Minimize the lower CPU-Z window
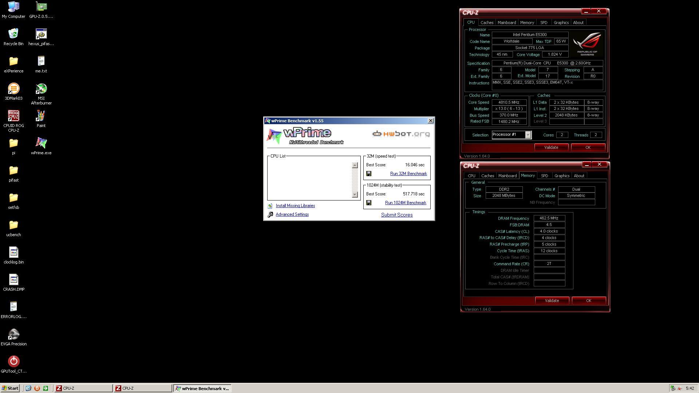Screen dimensions: 699x393 587,165
